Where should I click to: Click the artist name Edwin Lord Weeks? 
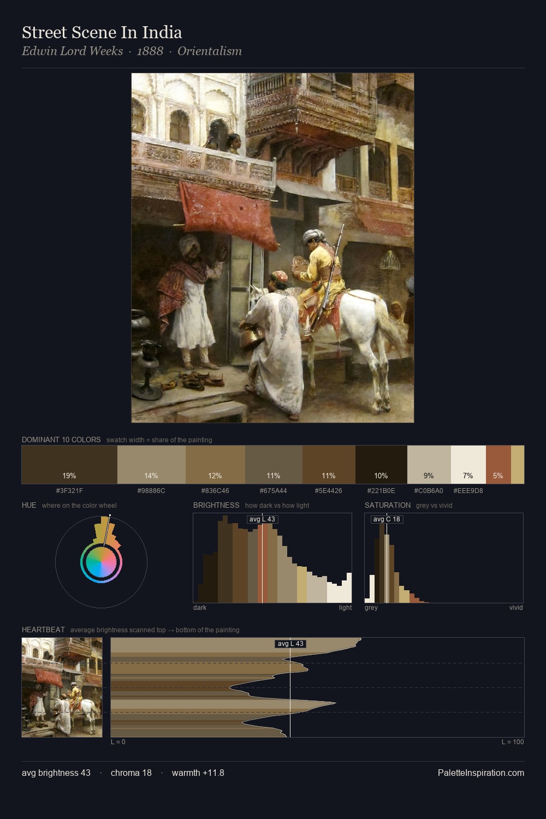[72, 51]
